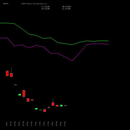Click the 30 Apr date label
130x130 pixels.
click(x=11, y=124)
